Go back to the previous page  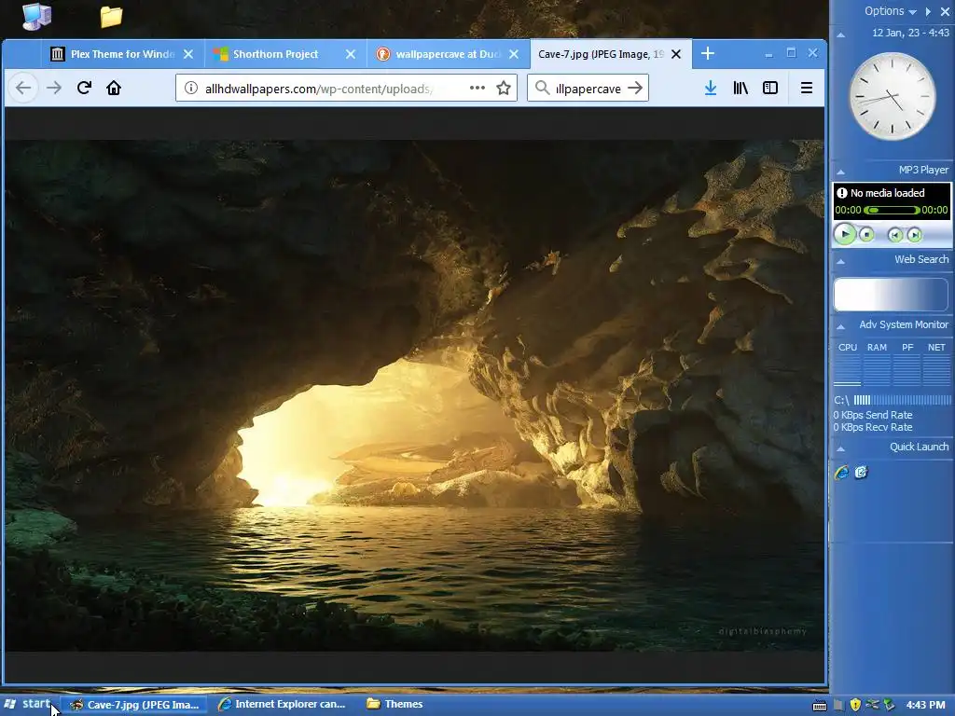pyautogui.click(x=23, y=89)
